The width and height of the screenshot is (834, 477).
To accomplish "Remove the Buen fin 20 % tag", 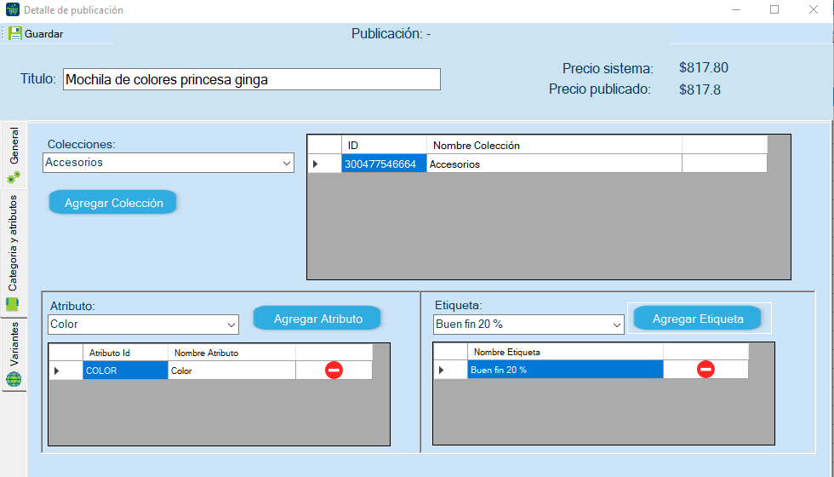I will point(705,369).
